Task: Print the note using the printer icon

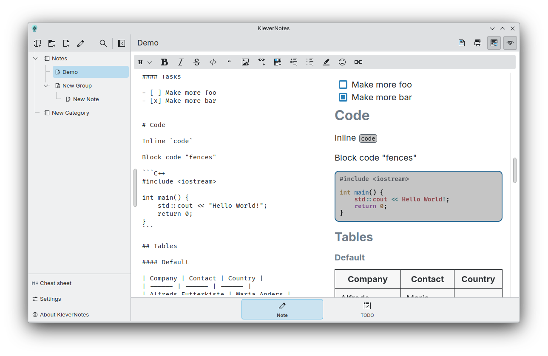Action: click(478, 43)
